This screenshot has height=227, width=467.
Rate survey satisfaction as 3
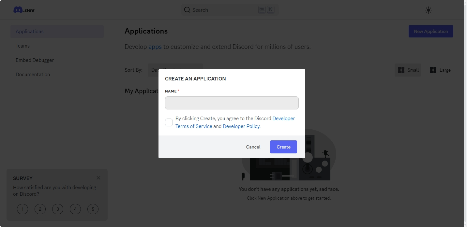(58, 209)
